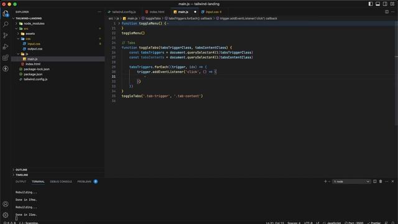This screenshot has width=398, height=224.
Task: Close the terminal panel
Action: pos(392,181)
